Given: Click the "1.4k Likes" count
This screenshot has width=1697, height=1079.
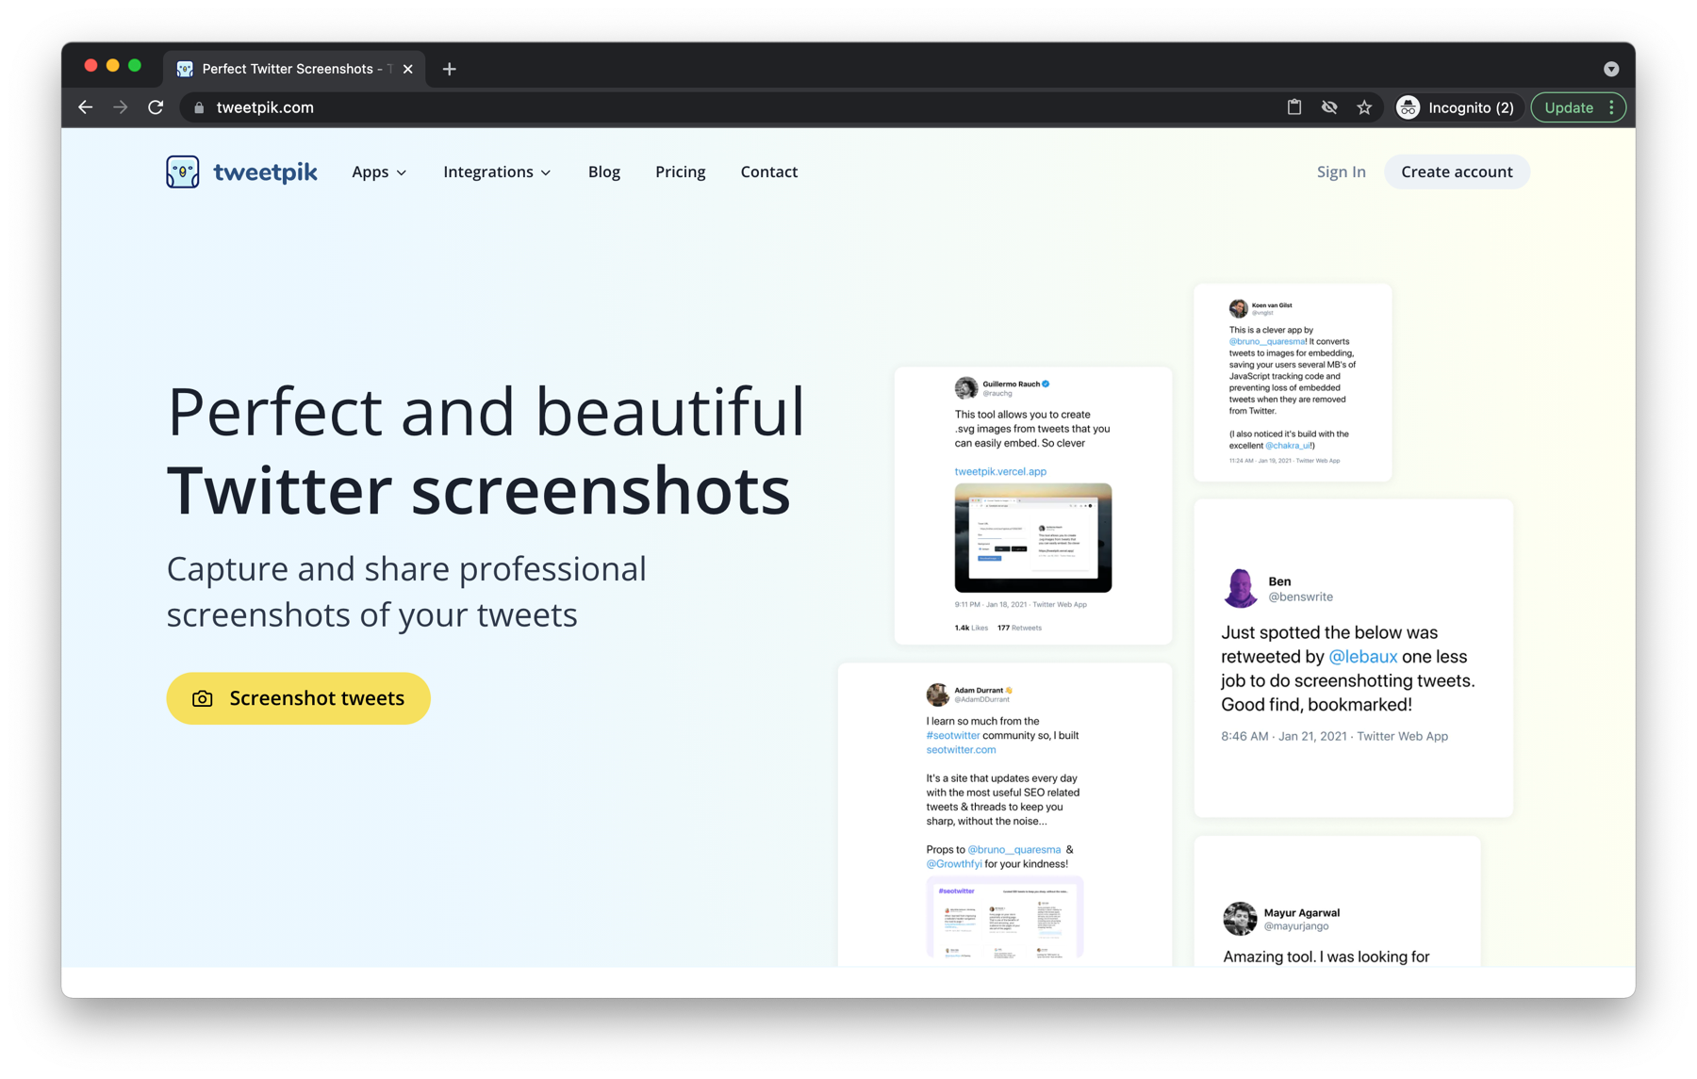Looking at the screenshot, I should pyautogui.click(x=971, y=628).
